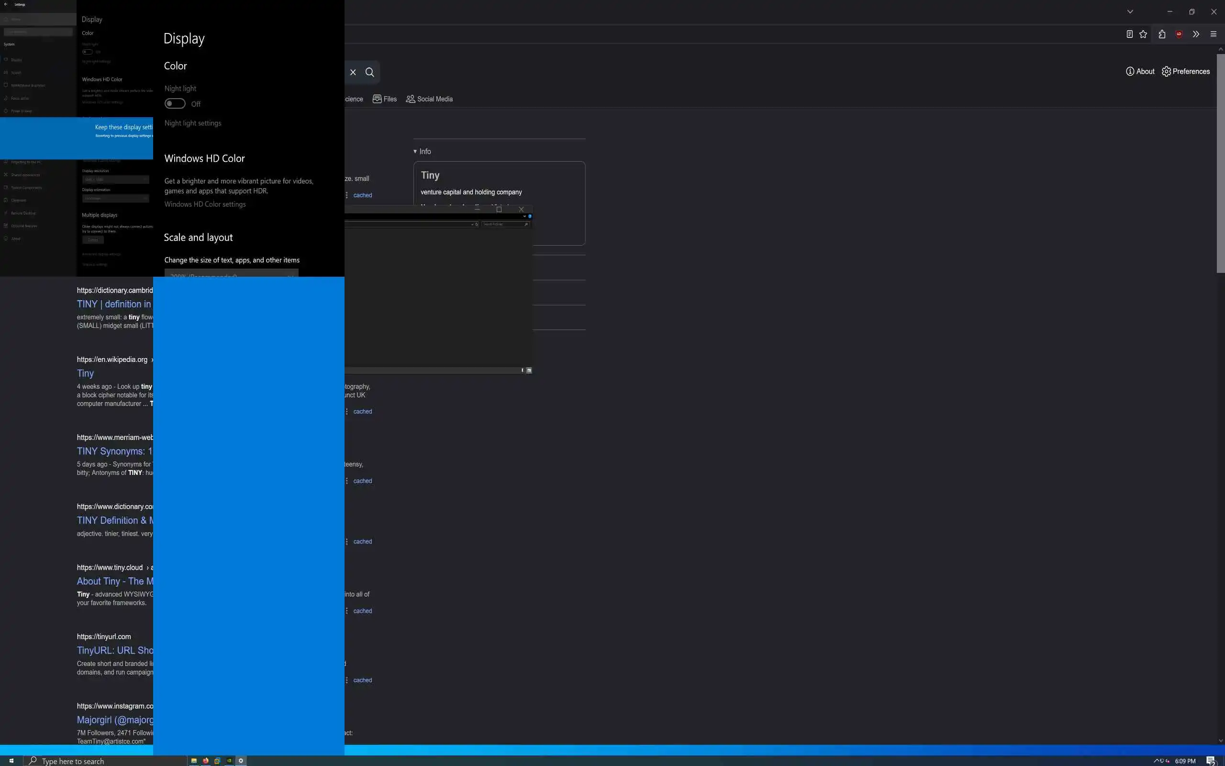Image resolution: width=1225 pixels, height=766 pixels.
Task: Clear the search query with X icon
Action: tap(353, 72)
